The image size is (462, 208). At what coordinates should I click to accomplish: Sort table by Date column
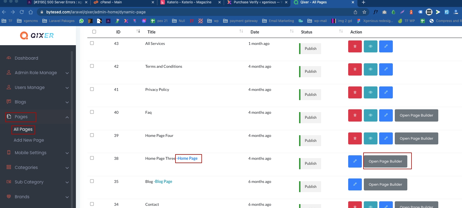coord(292,31)
